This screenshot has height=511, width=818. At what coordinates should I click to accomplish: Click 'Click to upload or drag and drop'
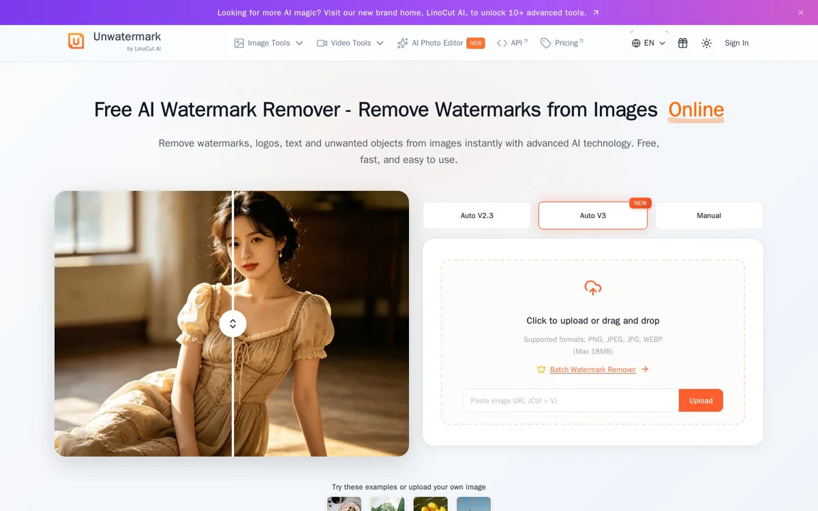tap(593, 320)
